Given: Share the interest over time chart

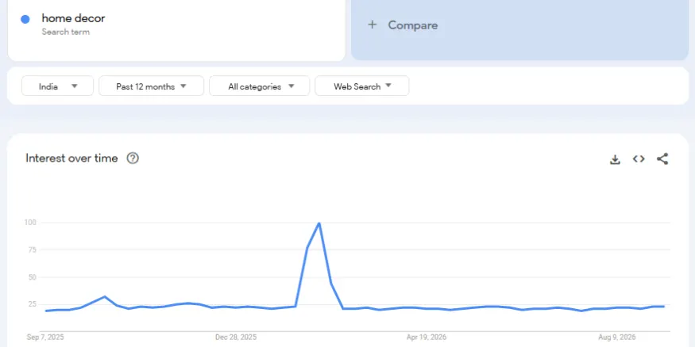Looking at the screenshot, I should (x=662, y=158).
